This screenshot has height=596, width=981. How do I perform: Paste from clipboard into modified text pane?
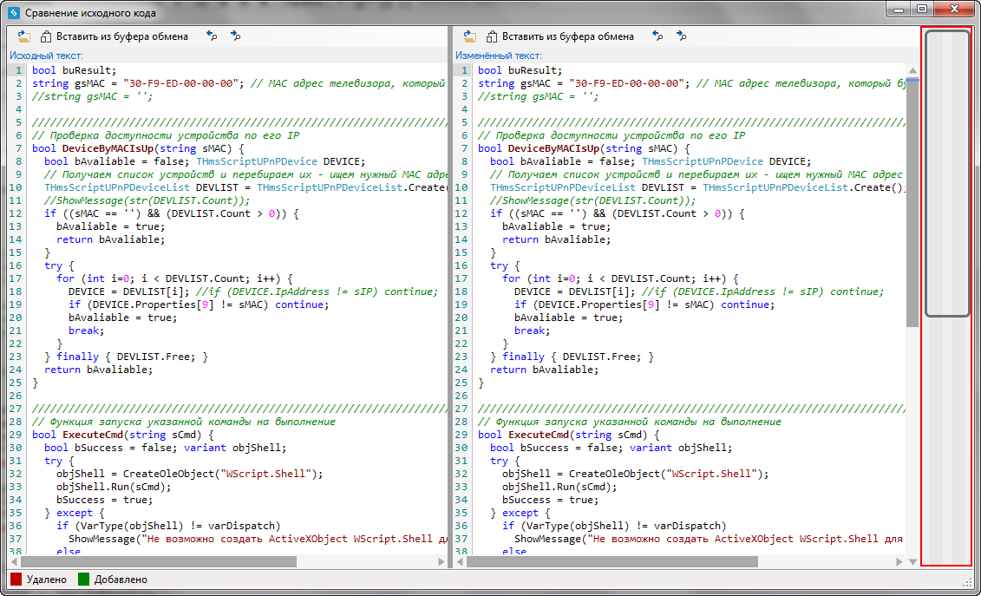pos(559,36)
